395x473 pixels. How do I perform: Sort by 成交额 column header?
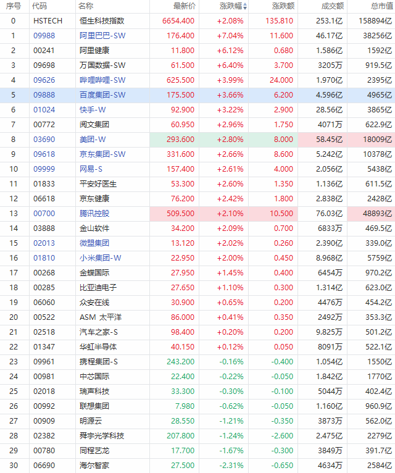[333, 6]
